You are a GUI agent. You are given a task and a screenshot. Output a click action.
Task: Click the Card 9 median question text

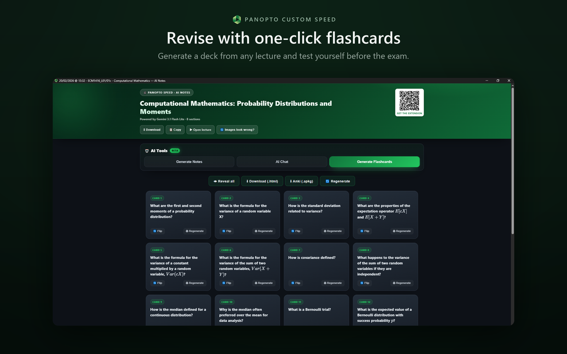pos(178,312)
